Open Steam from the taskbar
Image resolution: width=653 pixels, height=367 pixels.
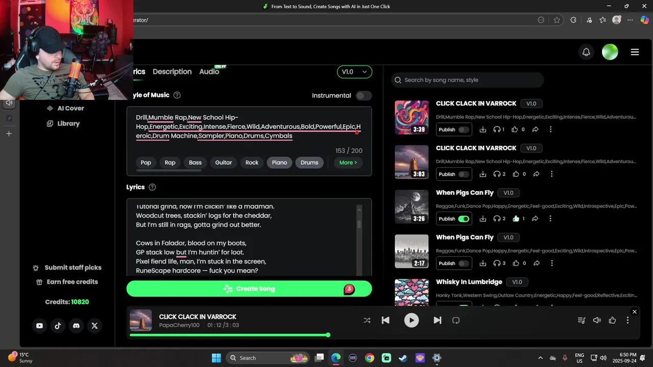tap(403, 358)
